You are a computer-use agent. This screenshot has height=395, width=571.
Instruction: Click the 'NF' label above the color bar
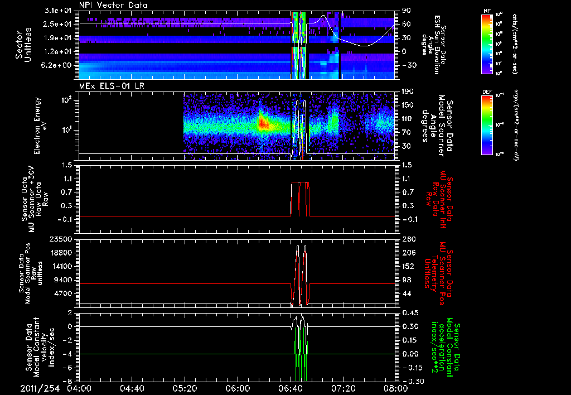point(487,11)
